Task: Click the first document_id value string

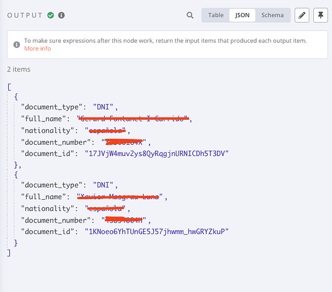Action: [157, 154]
